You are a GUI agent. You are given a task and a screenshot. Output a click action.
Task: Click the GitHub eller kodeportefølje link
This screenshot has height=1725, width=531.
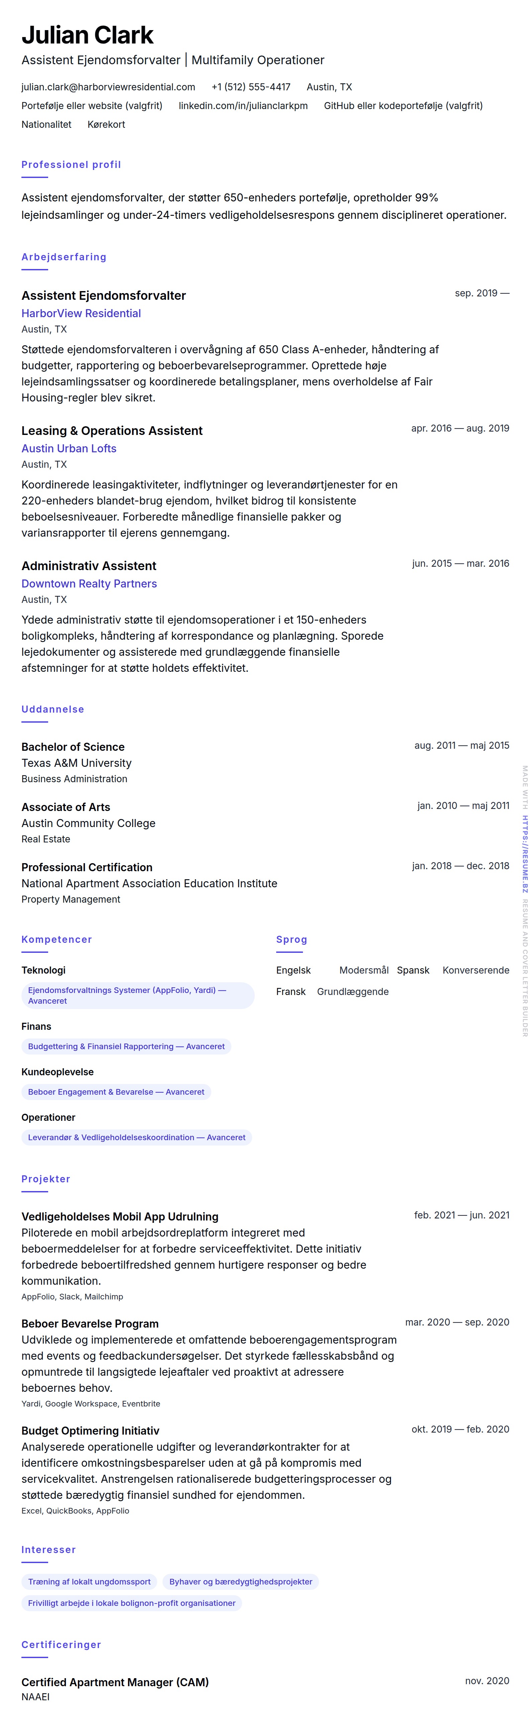pyautogui.click(x=403, y=106)
